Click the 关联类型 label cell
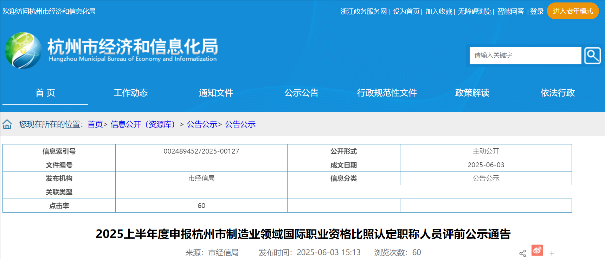The width and height of the screenshot is (605, 259). pyautogui.click(x=59, y=192)
